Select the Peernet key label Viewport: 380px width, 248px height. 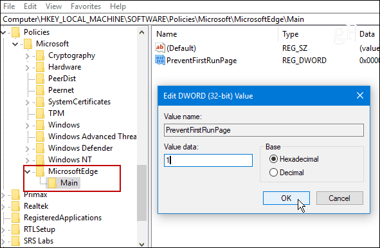coord(61,90)
